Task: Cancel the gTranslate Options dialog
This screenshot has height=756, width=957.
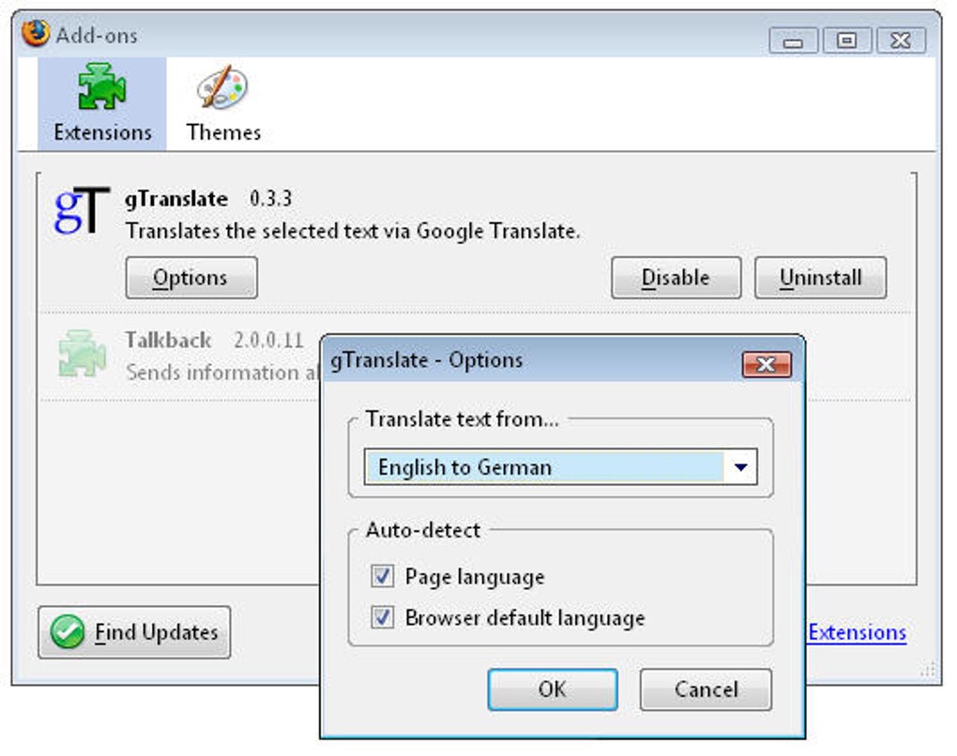Action: pyautogui.click(x=706, y=689)
